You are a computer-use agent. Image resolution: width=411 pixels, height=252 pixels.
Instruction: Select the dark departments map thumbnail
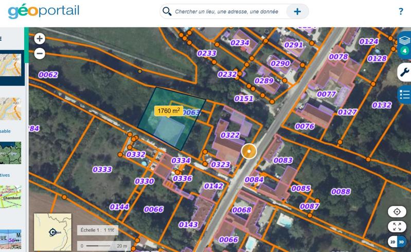point(11,153)
